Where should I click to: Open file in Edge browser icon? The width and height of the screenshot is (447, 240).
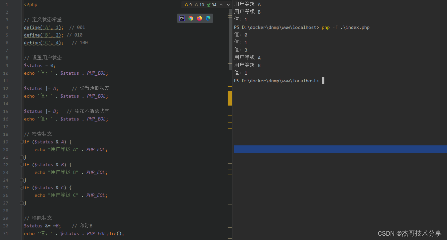coord(208,18)
